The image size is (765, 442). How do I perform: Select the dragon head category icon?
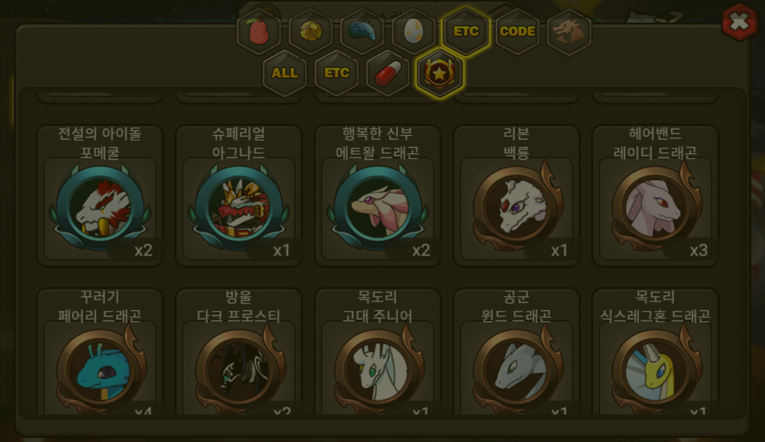coord(569,32)
